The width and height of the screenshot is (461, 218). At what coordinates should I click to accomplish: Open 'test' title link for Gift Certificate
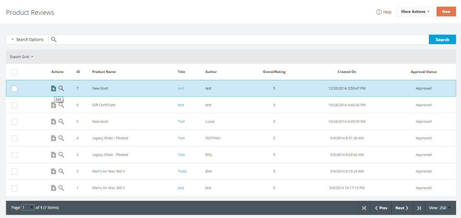pos(181,105)
